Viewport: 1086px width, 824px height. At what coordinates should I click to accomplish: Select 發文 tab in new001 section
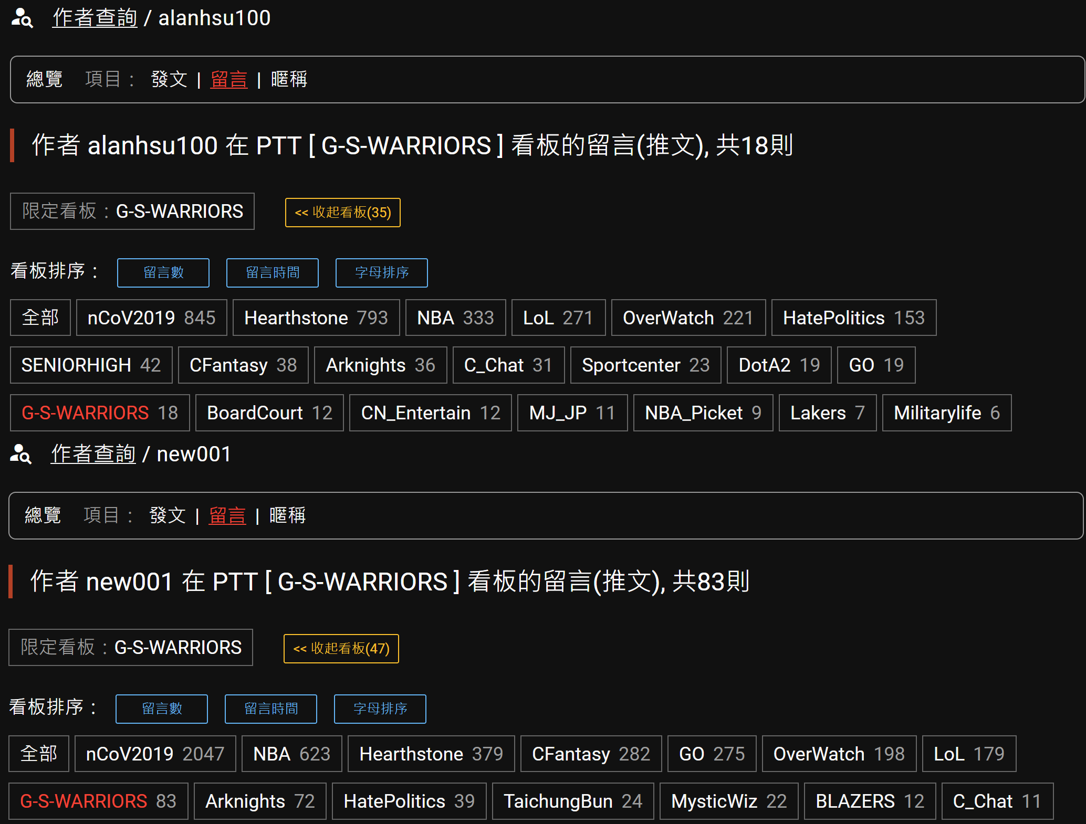pyautogui.click(x=168, y=515)
